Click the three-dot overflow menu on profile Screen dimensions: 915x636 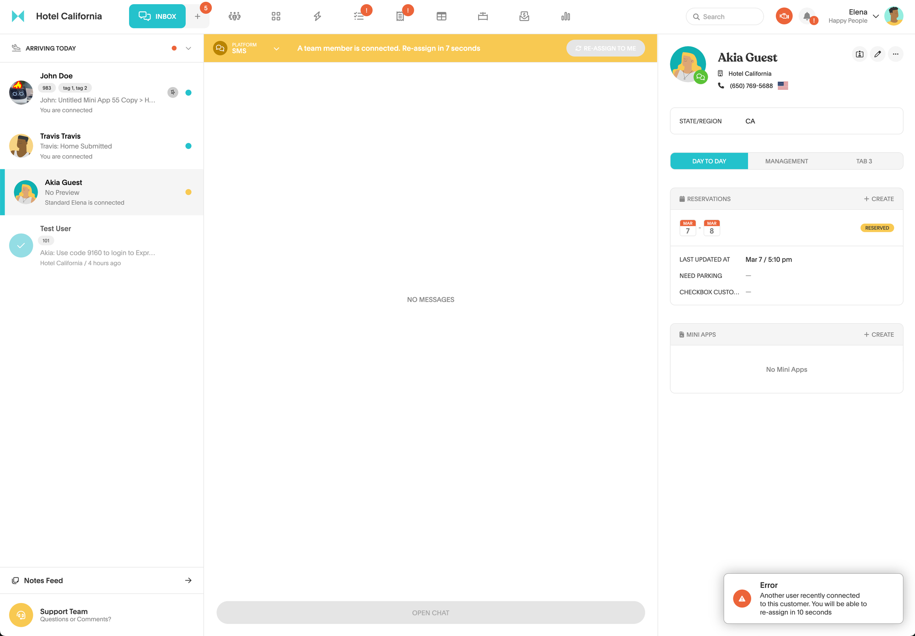pyautogui.click(x=895, y=54)
